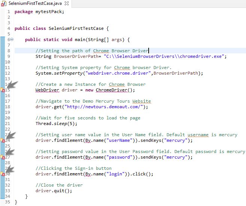This screenshot has width=246, height=206.
Task: Click the class name SeleniumFirstTestCase on line 4
Action: [76, 28]
